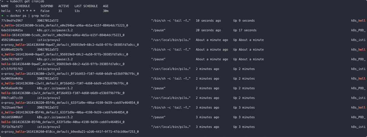Click the 'Up 17 seconds' status

point(245,30)
